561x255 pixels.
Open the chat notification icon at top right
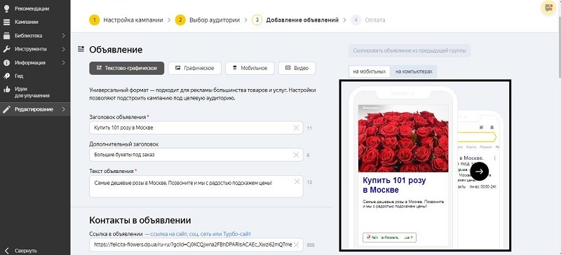click(x=548, y=8)
